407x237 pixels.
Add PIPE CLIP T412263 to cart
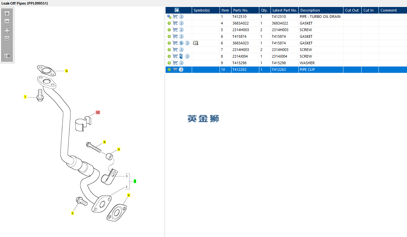coord(175,70)
